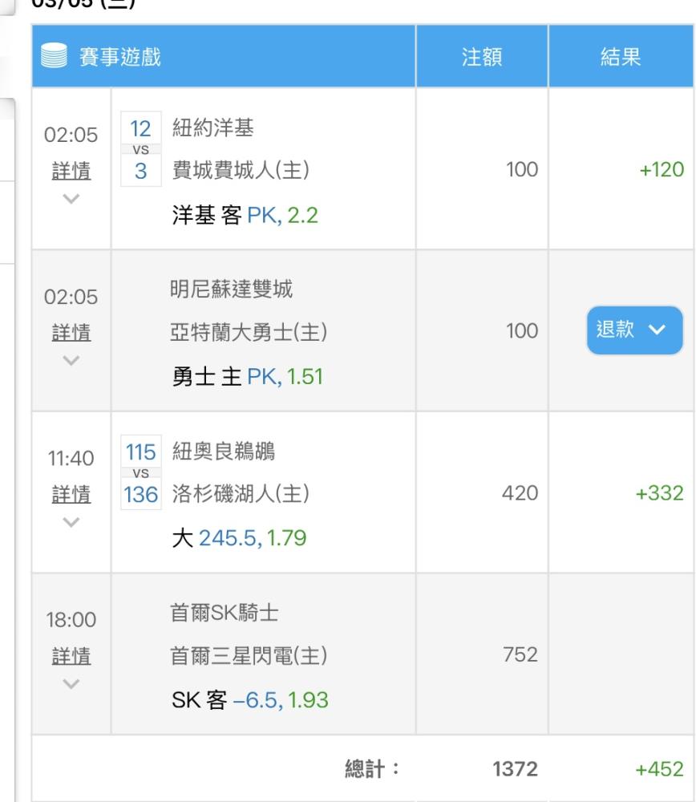Open 詳情 link for 明尼蘇達雙城 game
696x802 pixels.
click(x=71, y=333)
